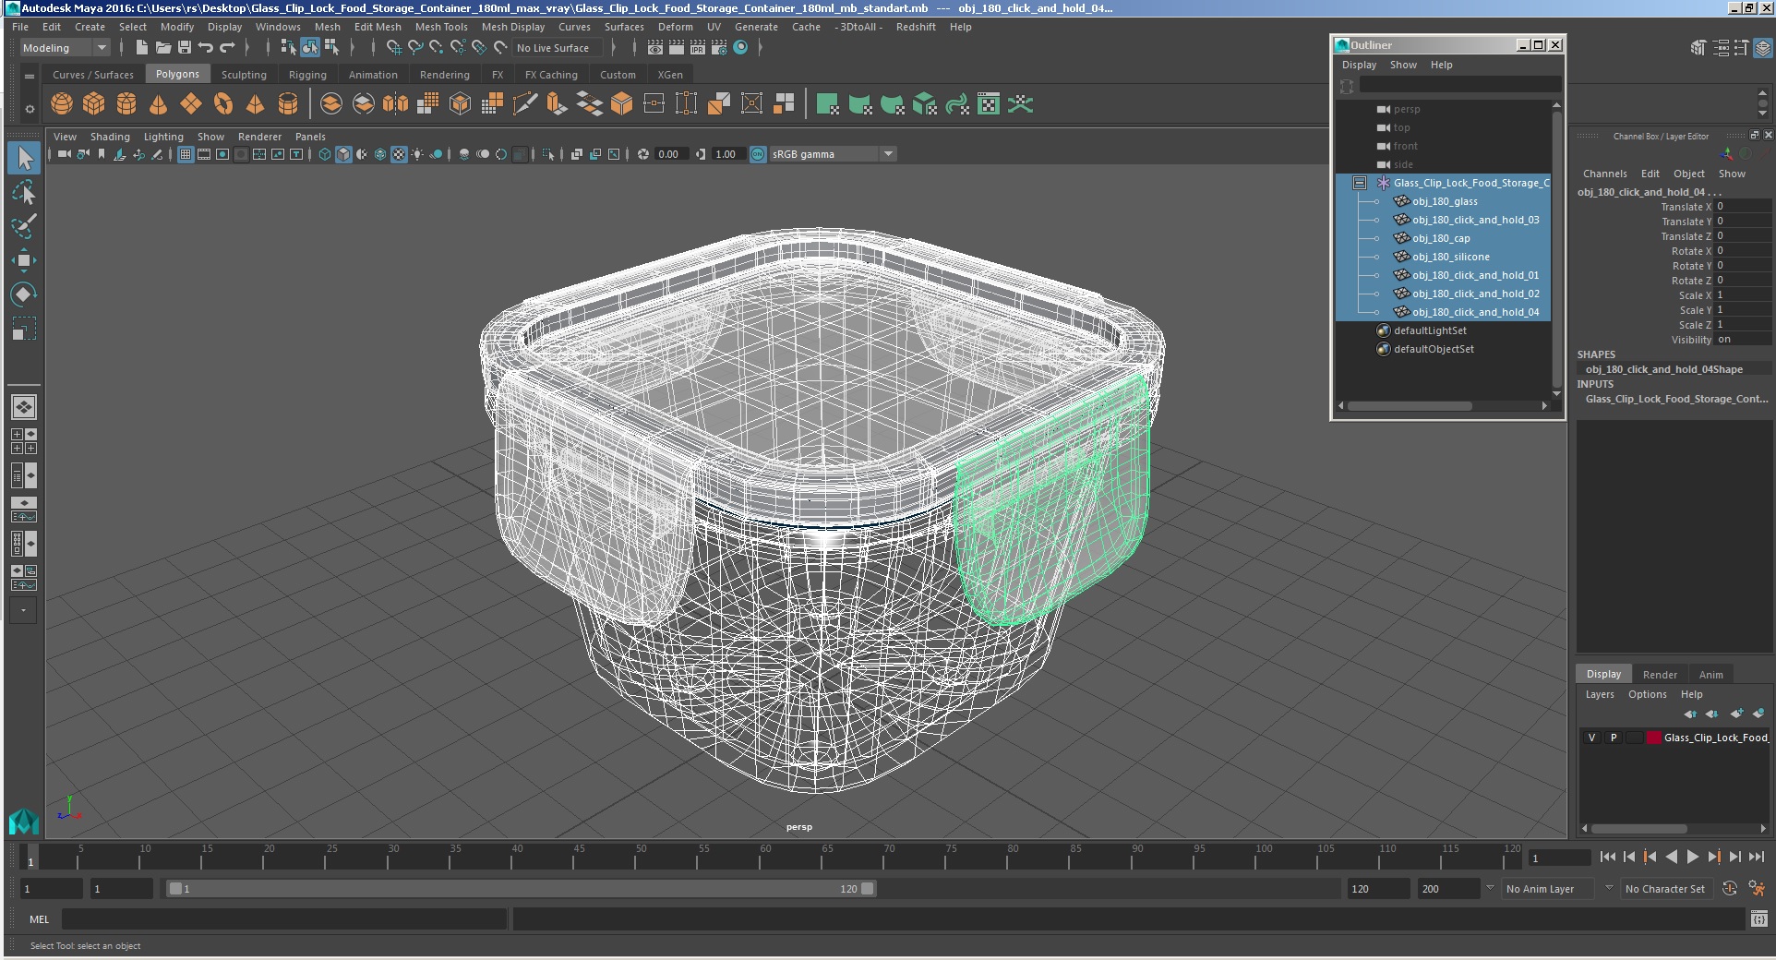Select the persp camera in Outliner
This screenshot has width=1776, height=960.
1407,109
